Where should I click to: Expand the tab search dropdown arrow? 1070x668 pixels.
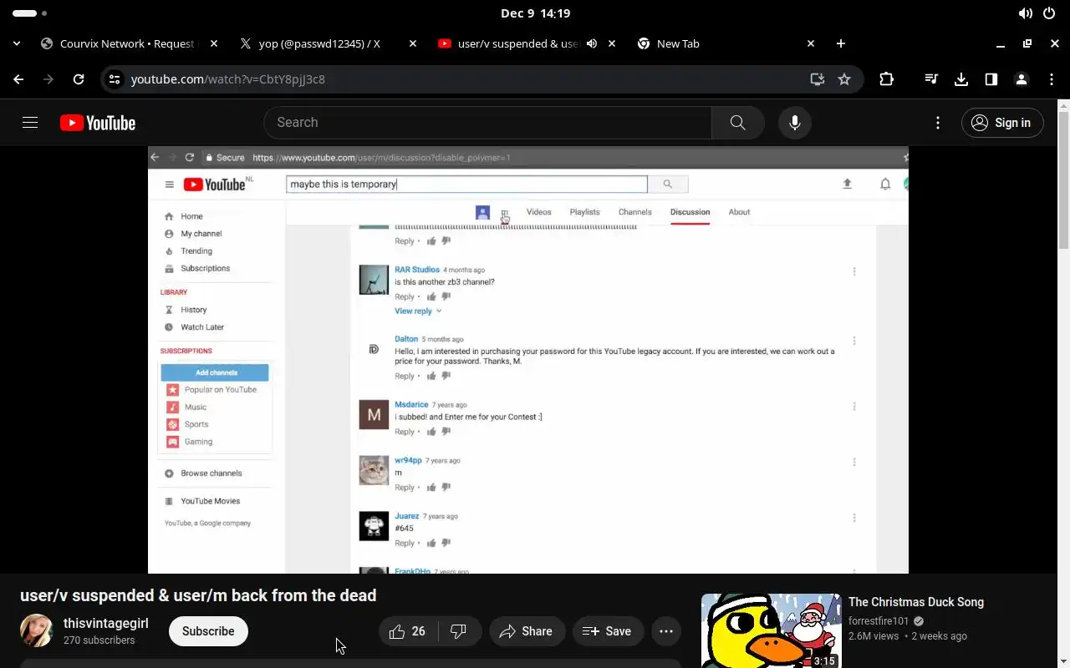click(17, 43)
